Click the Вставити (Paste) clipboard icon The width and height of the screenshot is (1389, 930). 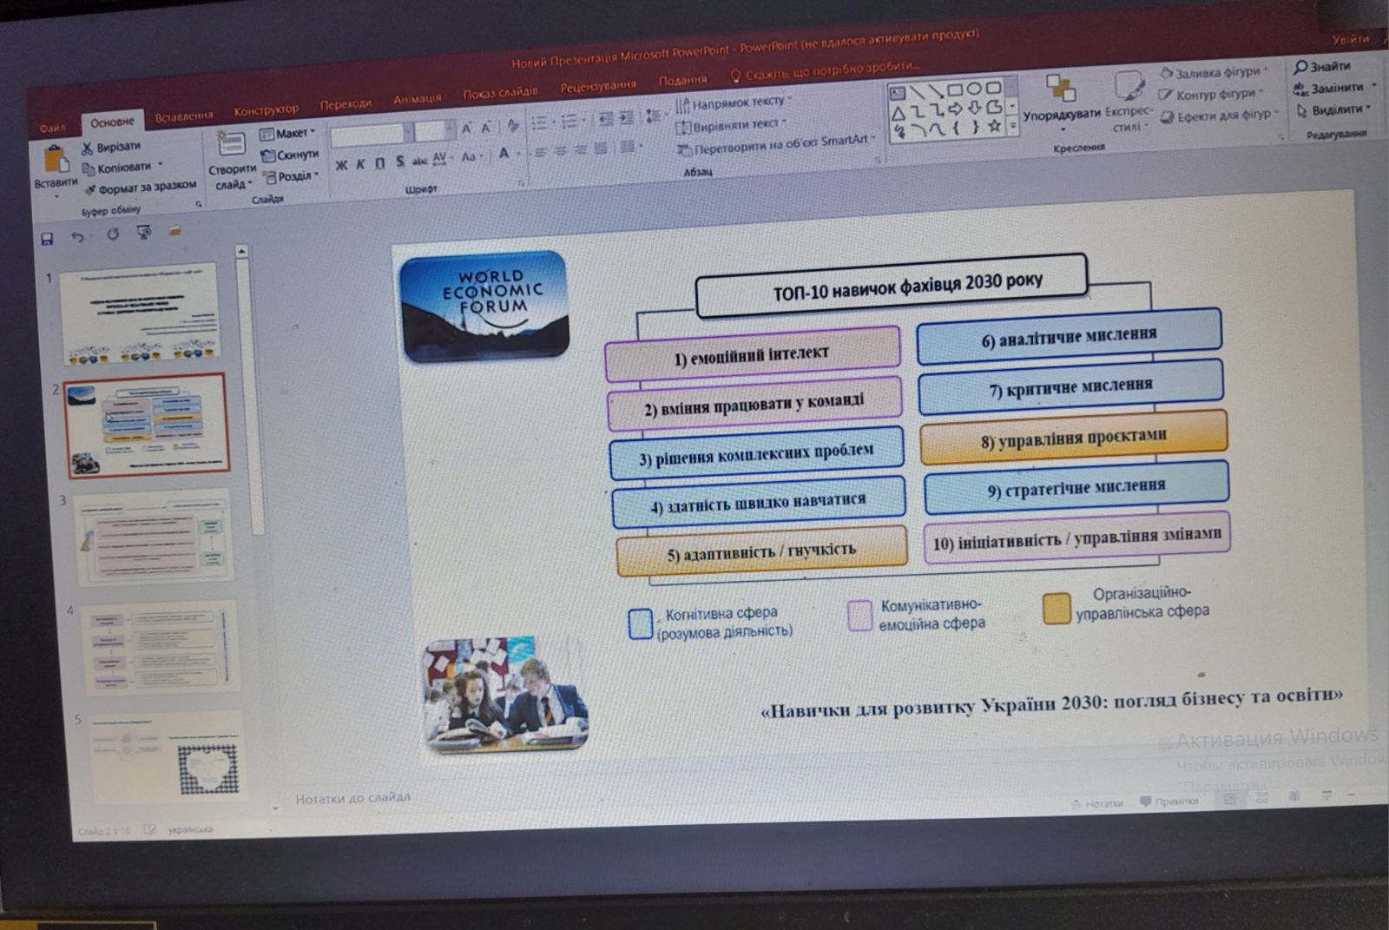pos(55,162)
